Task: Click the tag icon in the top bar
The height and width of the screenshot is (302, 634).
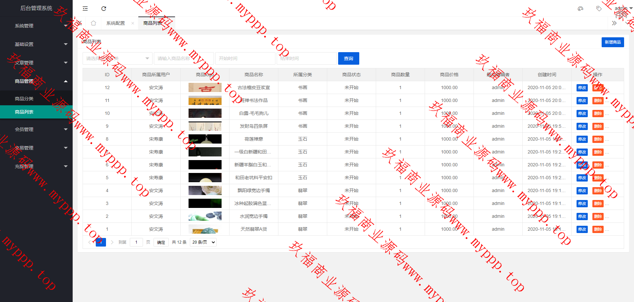Action: tap(599, 9)
